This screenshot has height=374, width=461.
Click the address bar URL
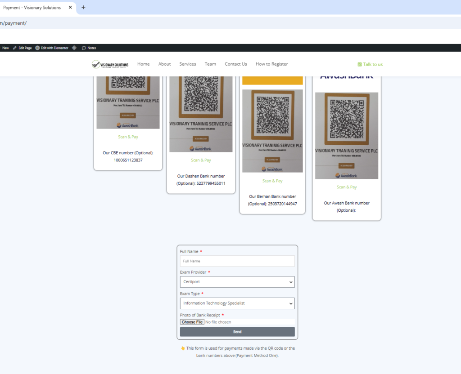(x=13, y=23)
